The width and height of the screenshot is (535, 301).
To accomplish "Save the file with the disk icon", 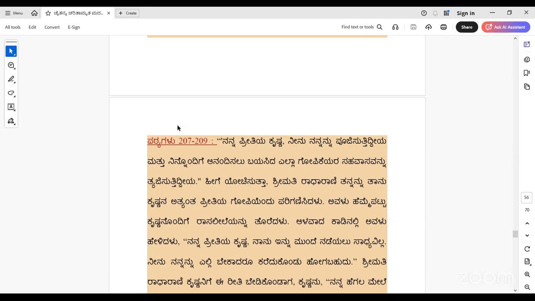I will tap(413, 27).
